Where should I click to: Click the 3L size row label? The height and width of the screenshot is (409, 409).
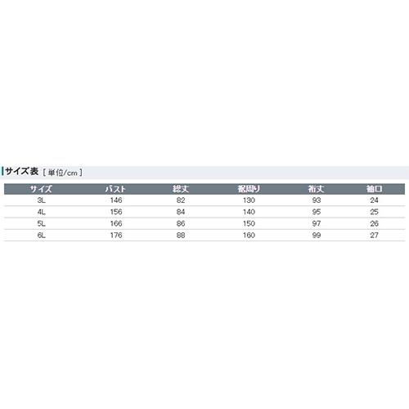click(42, 200)
